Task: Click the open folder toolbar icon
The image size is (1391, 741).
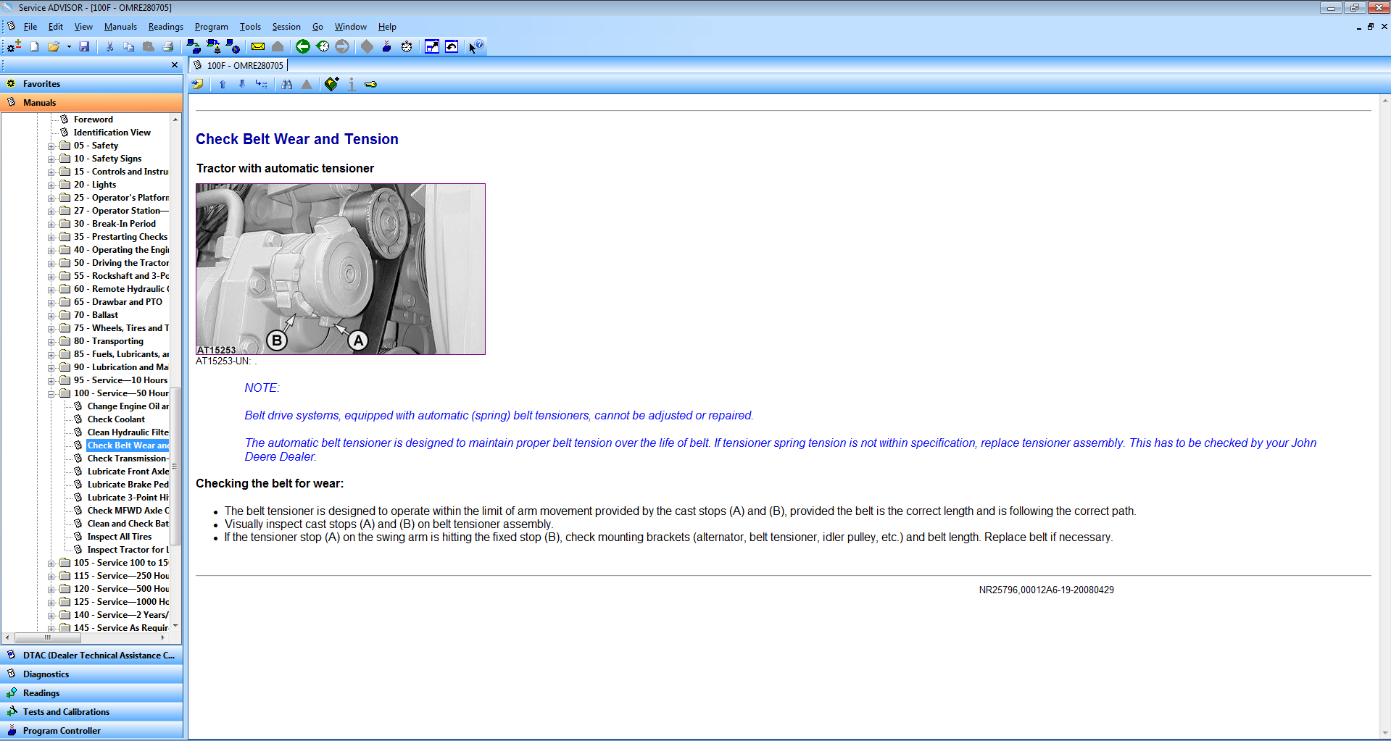Action: click(x=54, y=46)
